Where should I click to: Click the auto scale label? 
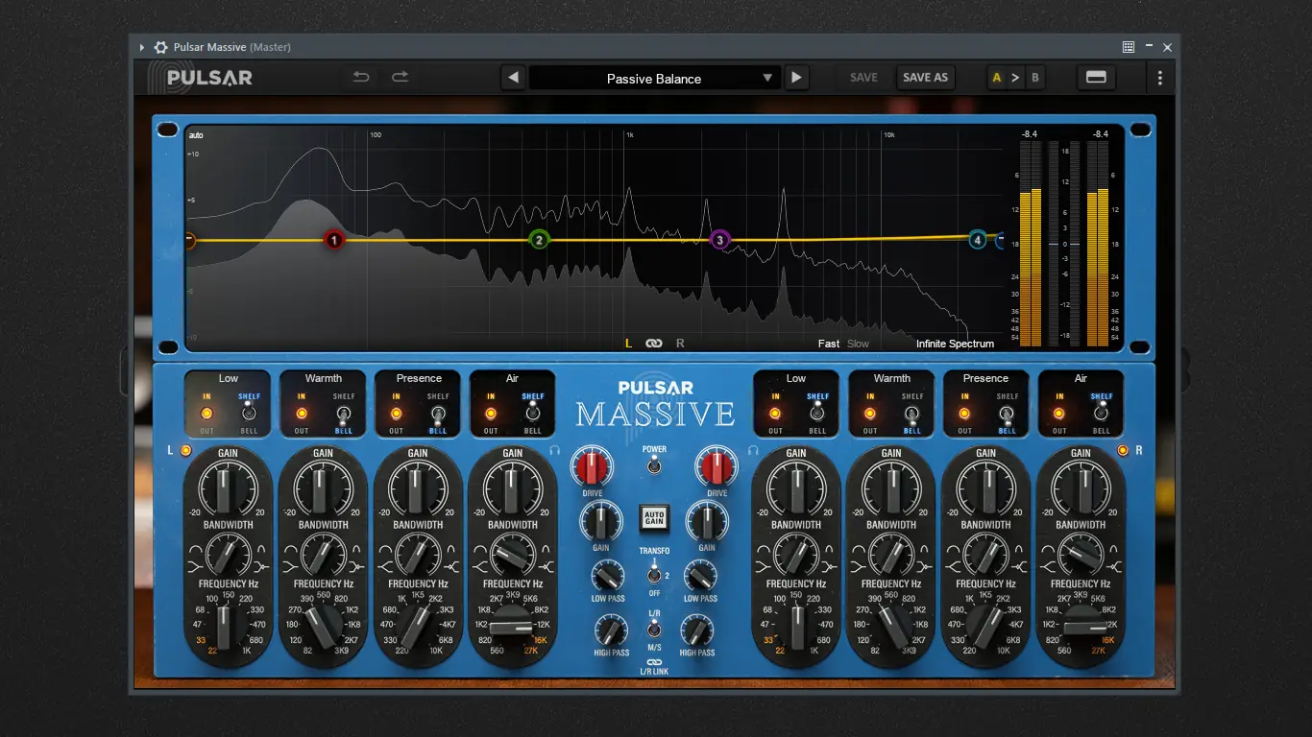click(196, 135)
